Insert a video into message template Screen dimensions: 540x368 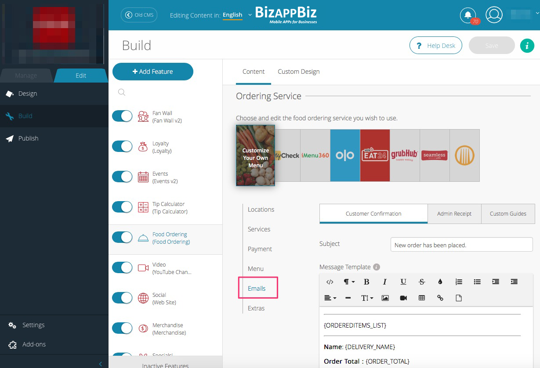[403, 298]
